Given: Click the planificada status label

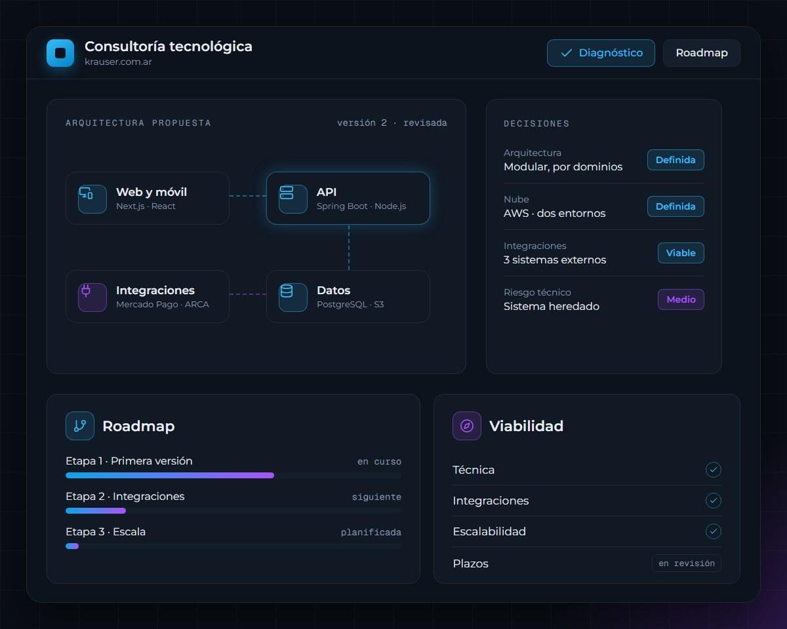Looking at the screenshot, I should pyautogui.click(x=371, y=532).
